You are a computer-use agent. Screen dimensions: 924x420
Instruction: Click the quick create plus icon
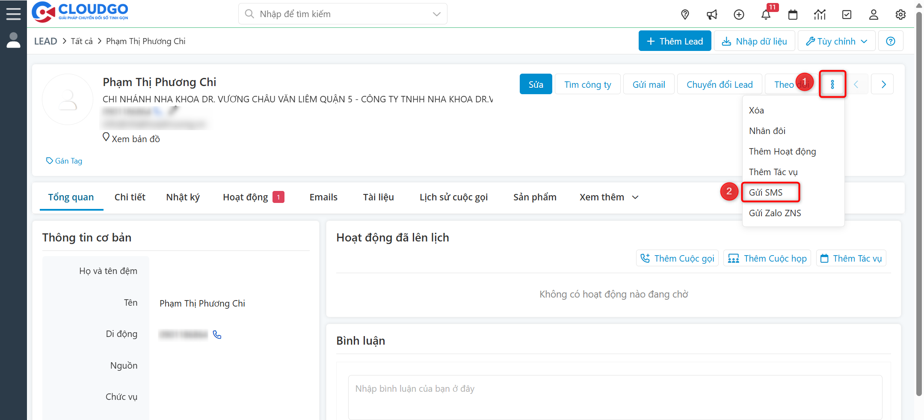click(x=739, y=15)
